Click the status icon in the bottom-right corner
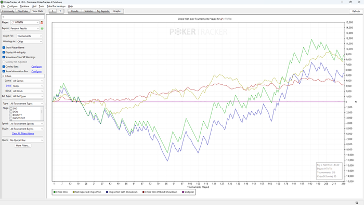Image resolution: width=364 pixels, height=205 pixels. tap(357, 203)
